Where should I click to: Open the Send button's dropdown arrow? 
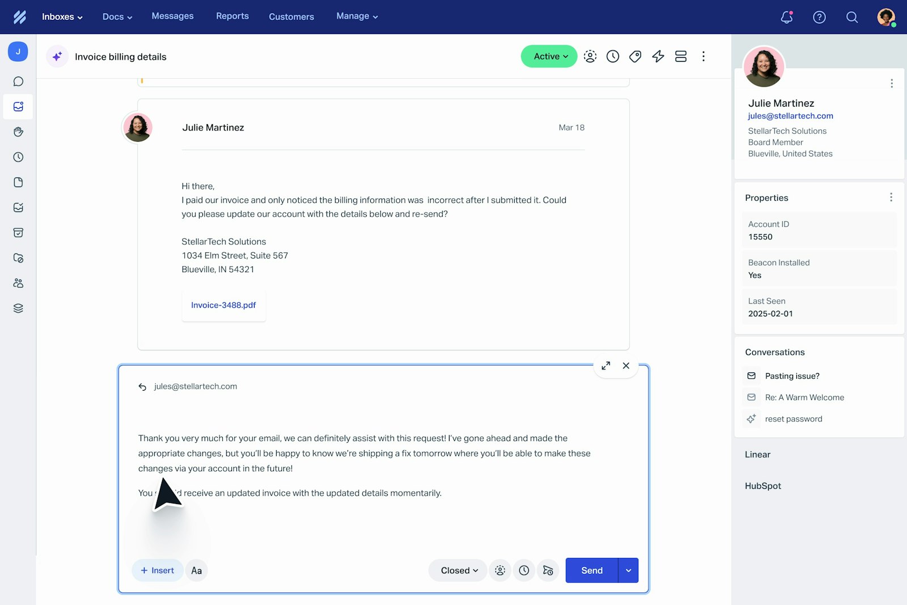click(628, 570)
